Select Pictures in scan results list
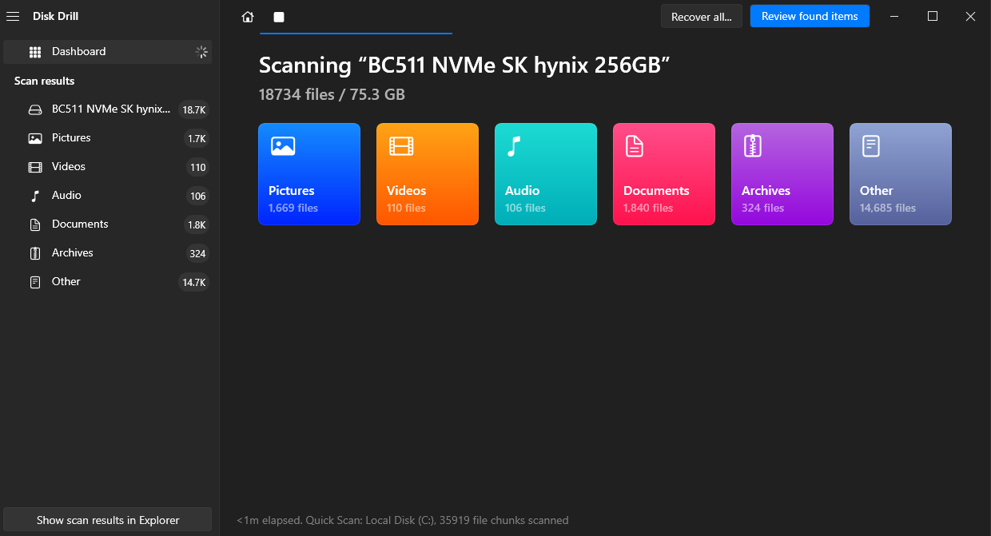The width and height of the screenshot is (991, 536). point(108,138)
